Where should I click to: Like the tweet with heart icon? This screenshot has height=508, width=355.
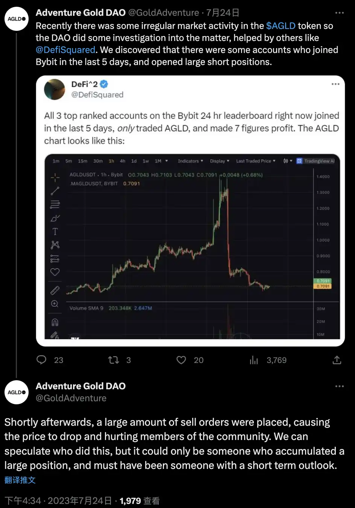tap(181, 360)
